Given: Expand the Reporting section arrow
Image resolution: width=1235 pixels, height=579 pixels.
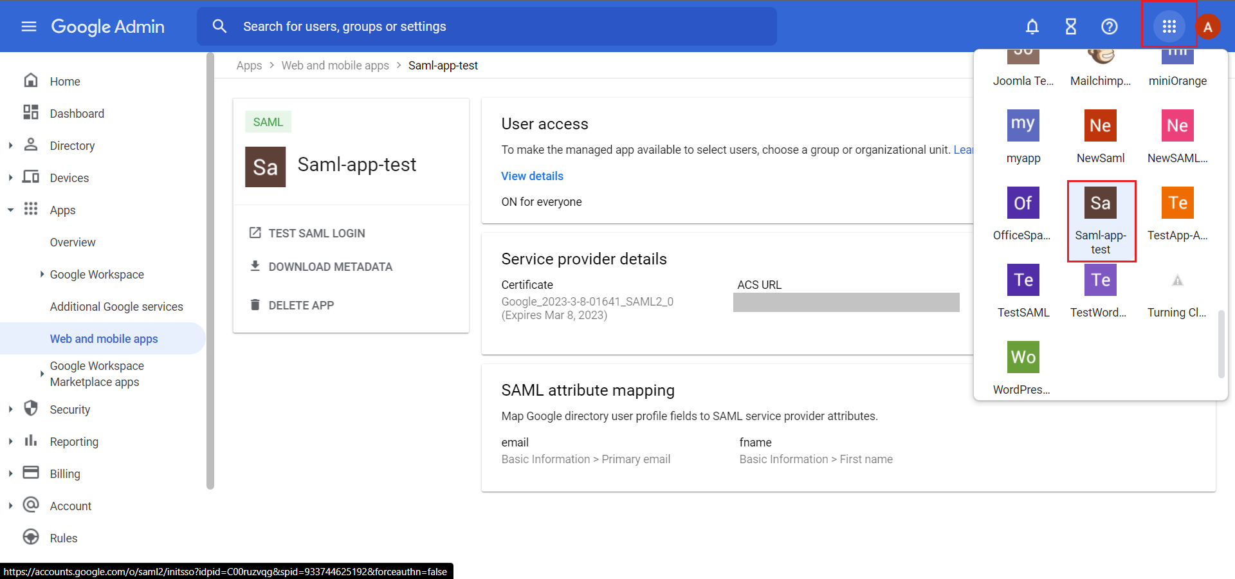Looking at the screenshot, I should [10, 441].
